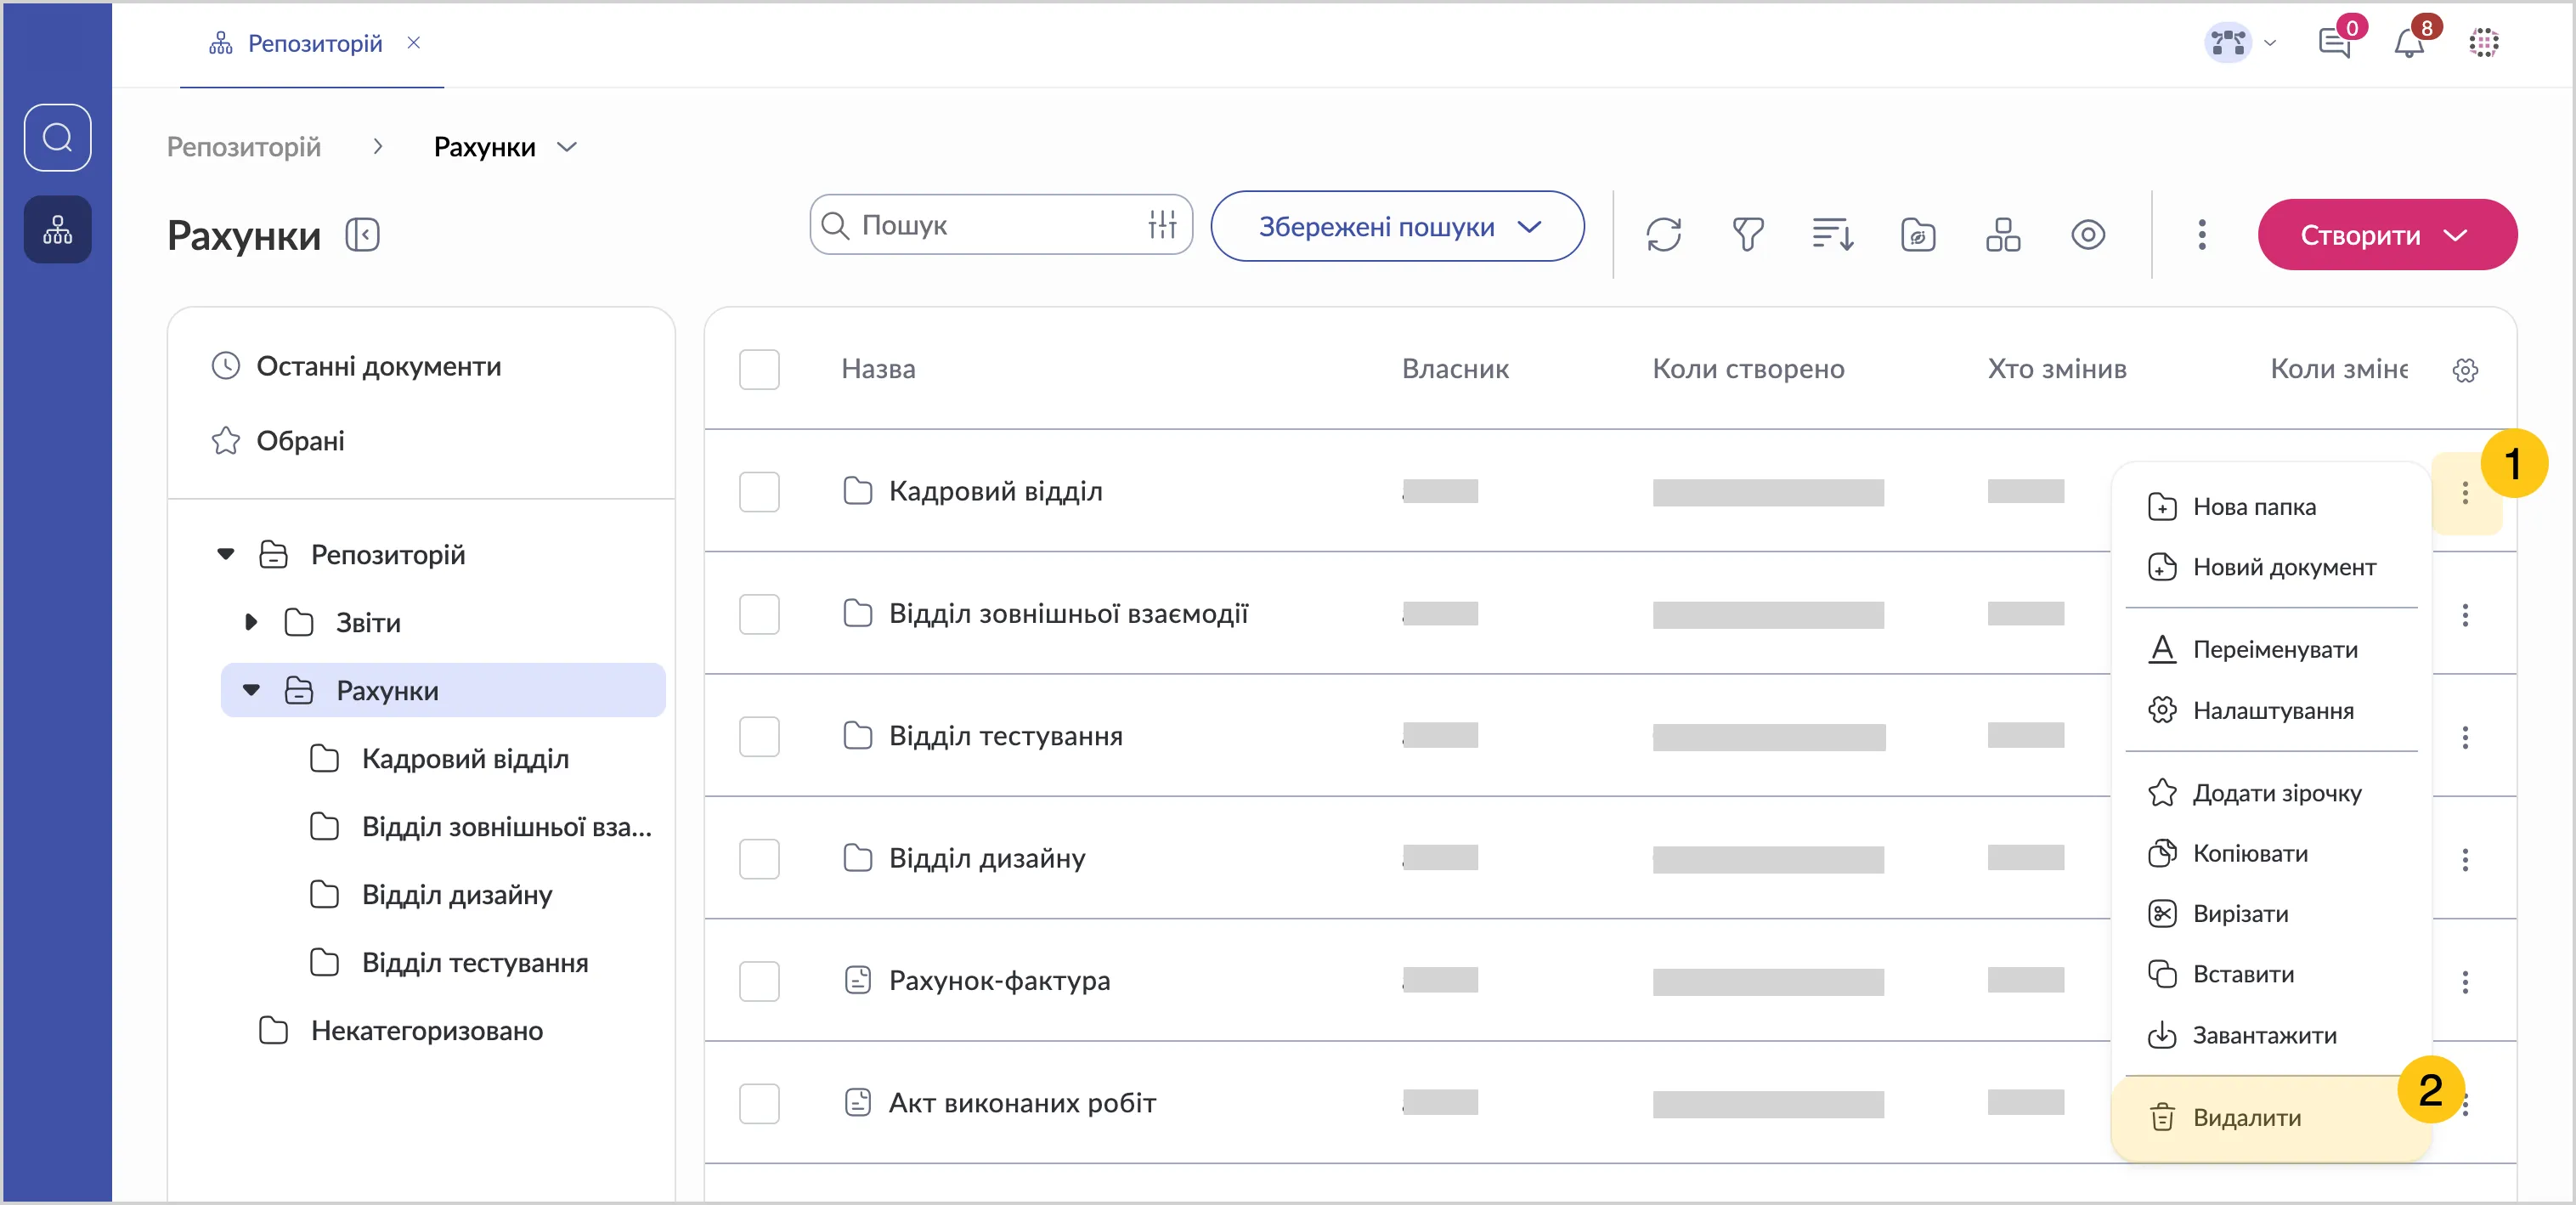Screen dimensions: 2576x1205
Task: Click the table column settings gear
Action: (x=2465, y=370)
